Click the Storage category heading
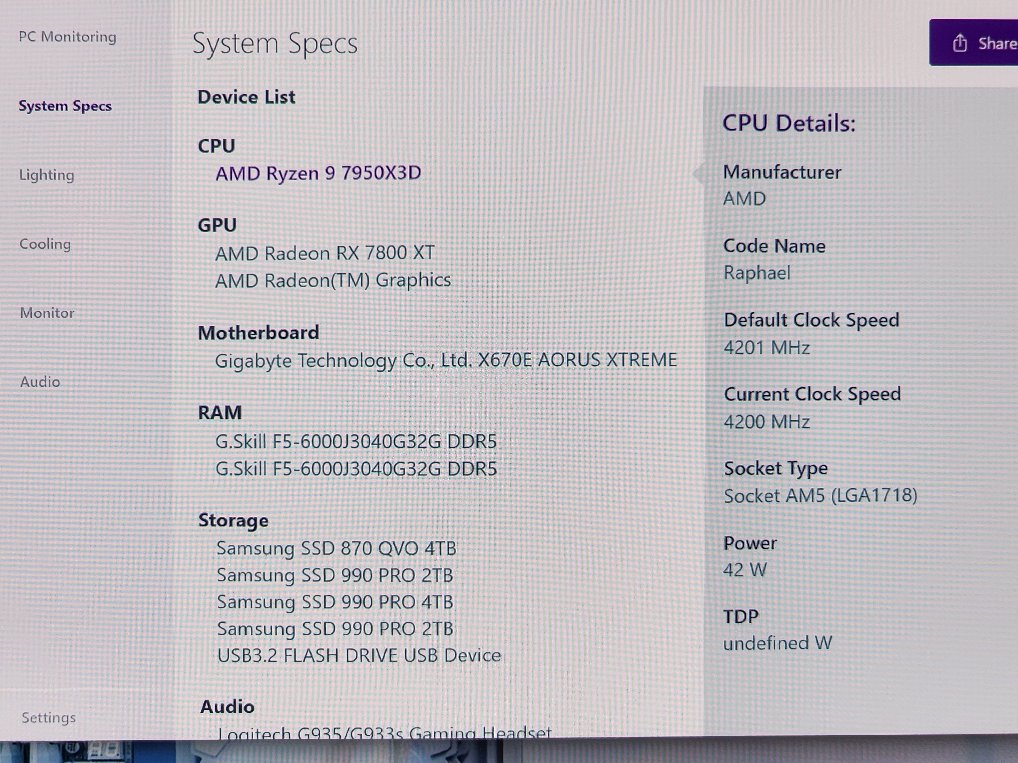 pyautogui.click(x=233, y=521)
